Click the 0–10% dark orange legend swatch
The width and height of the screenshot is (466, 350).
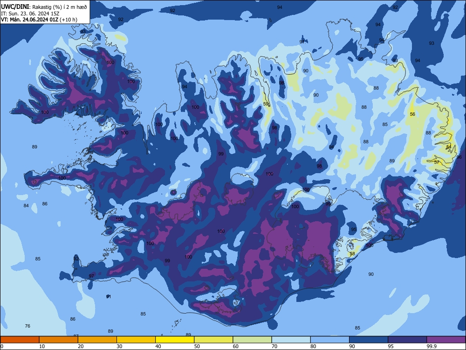tap(20, 340)
